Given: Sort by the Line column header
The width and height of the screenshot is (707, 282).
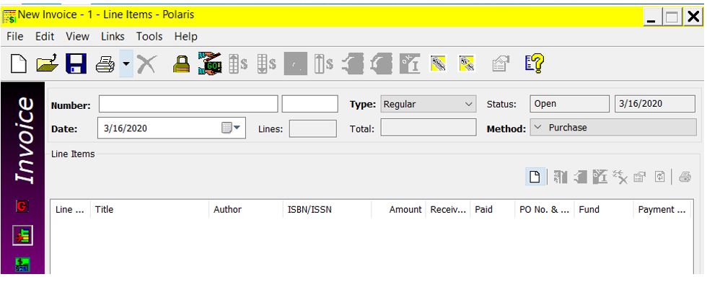Looking at the screenshot, I should 71,209.
